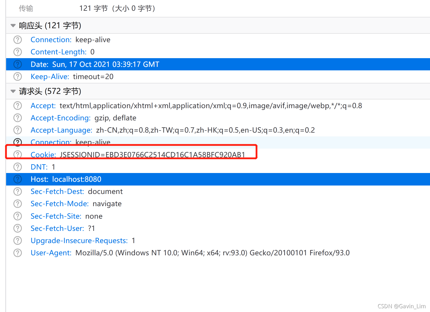430x312 pixels.
Task: Open help icon for response Connection header
Action: 18,40
